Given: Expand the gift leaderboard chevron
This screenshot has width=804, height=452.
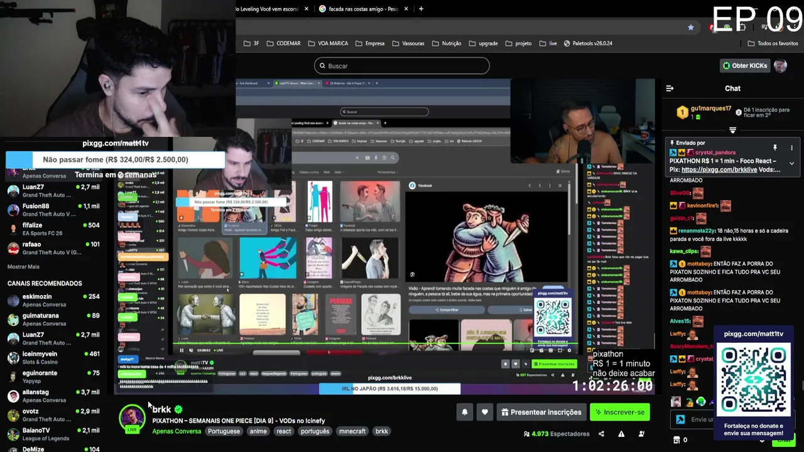Looking at the screenshot, I should click(732, 130).
